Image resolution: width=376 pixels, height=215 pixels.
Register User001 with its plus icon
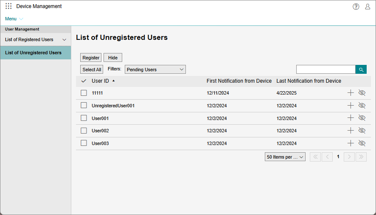click(351, 118)
